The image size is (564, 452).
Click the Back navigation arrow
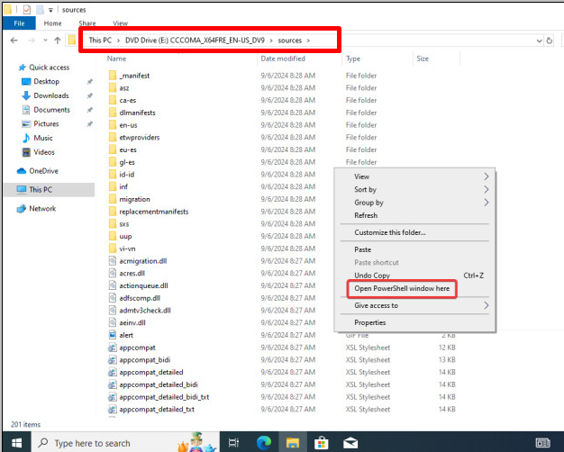(14, 41)
